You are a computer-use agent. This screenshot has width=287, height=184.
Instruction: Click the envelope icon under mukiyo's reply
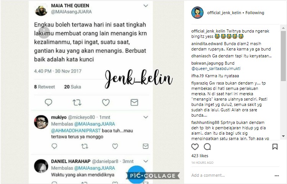[x=145, y=146]
